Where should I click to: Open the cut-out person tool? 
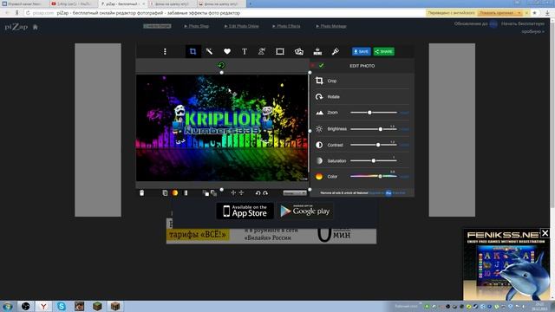262,52
